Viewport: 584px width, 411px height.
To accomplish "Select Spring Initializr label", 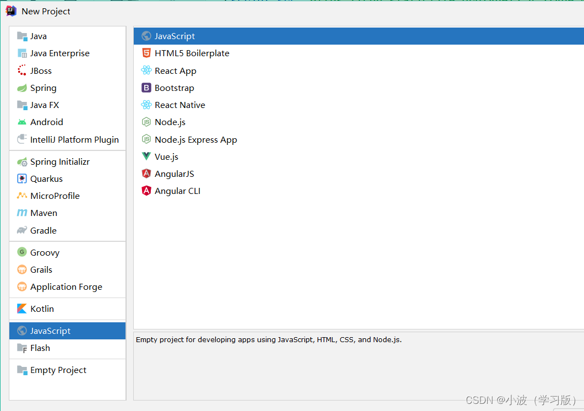I will [60, 162].
